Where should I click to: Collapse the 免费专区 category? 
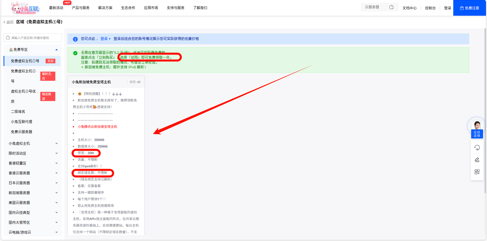tap(57, 50)
